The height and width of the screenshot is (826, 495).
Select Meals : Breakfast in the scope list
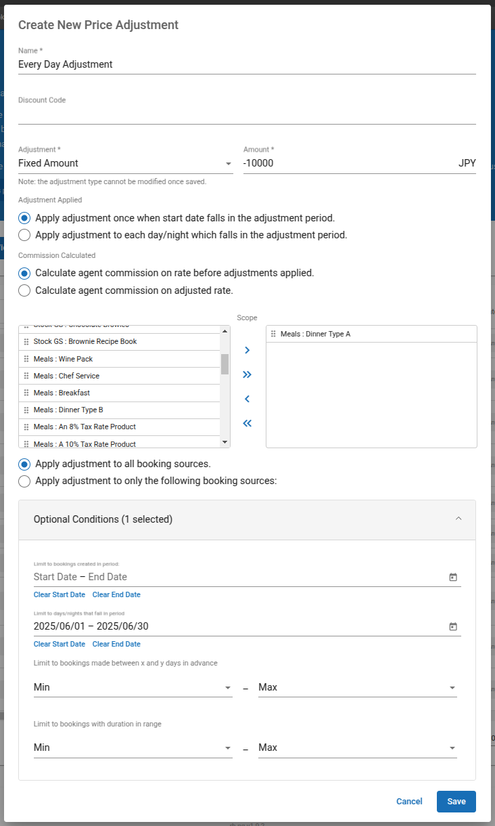tap(62, 393)
